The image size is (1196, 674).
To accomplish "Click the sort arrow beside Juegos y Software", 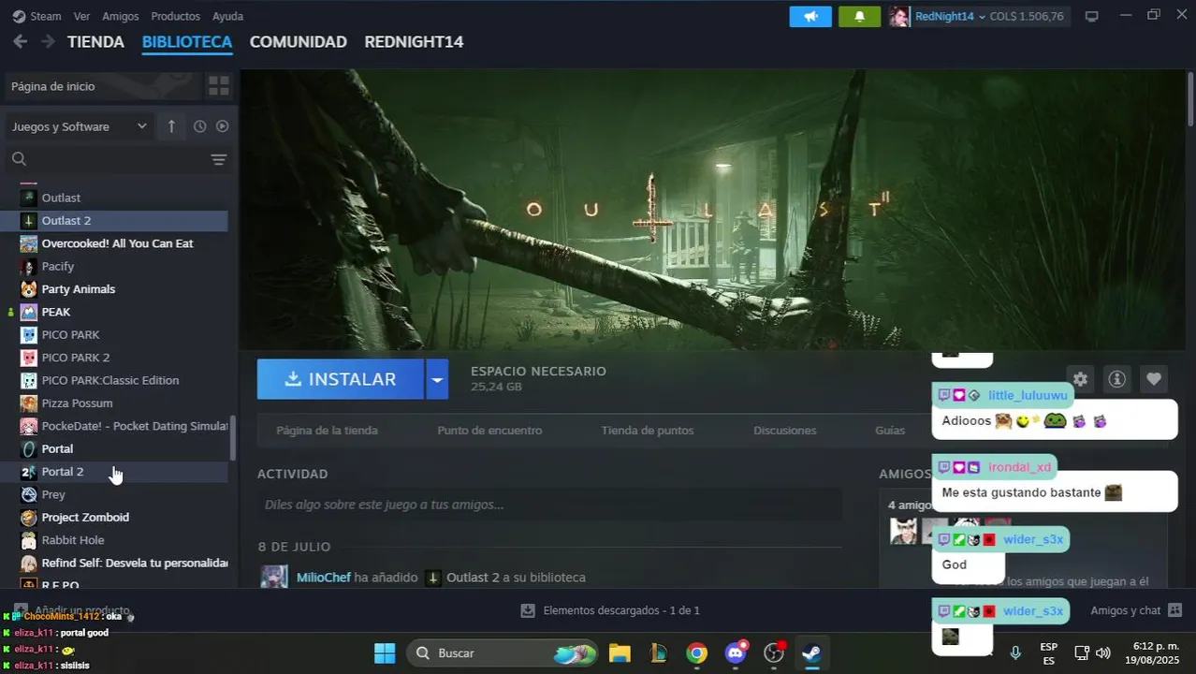I will [x=171, y=126].
